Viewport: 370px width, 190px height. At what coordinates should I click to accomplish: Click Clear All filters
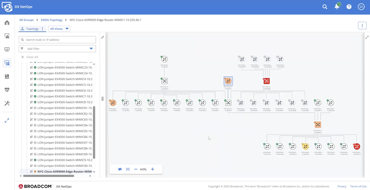pos(30,57)
